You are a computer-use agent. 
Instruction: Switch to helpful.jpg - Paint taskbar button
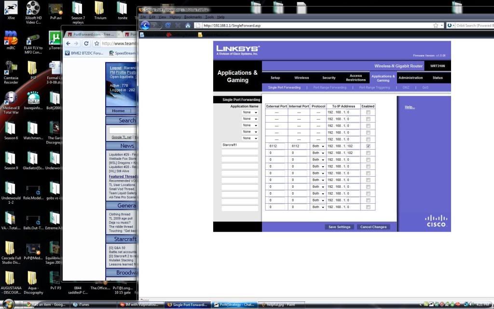[x=281, y=305]
